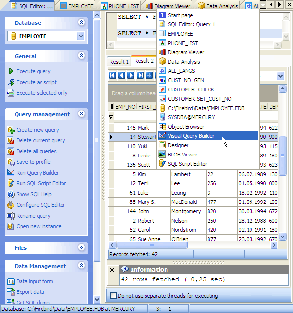Click the Execute query play icon
This screenshot has width=293, height=313.
(11, 71)
